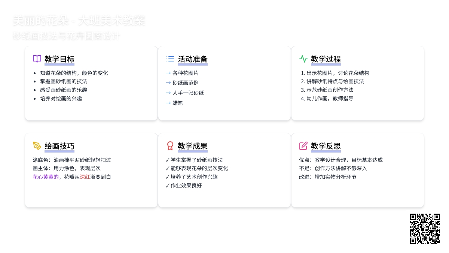
Task: Click the arrow icon before 蜡笔
Action: tap(168, 103)
